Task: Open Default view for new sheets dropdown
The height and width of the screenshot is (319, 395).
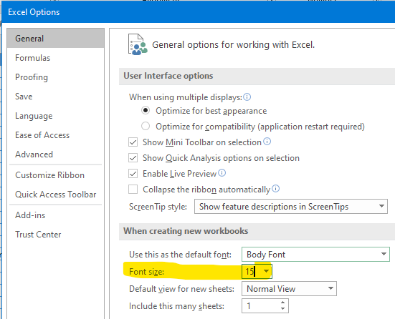Action: click(289, 288)
